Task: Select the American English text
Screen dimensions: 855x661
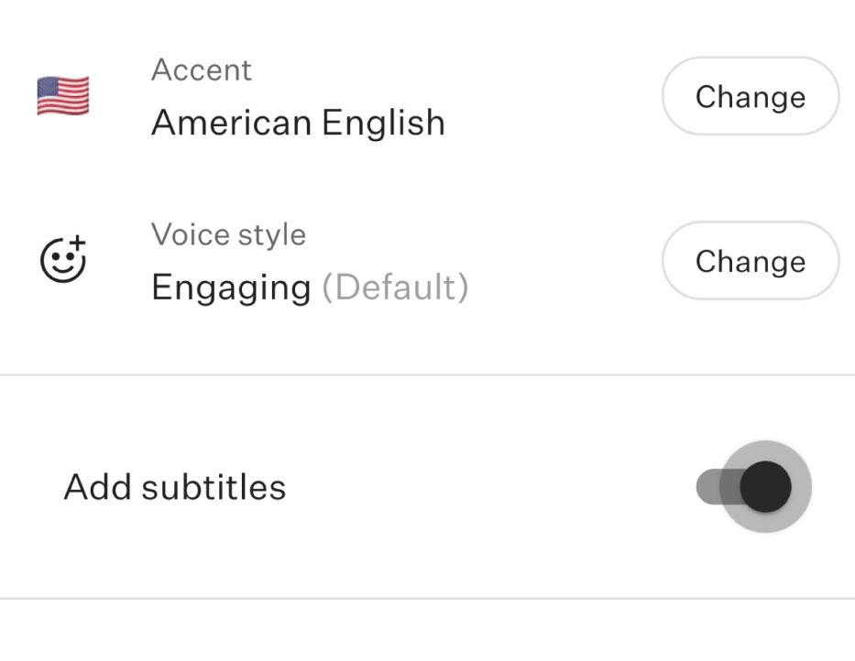Action: click(298, 122)
